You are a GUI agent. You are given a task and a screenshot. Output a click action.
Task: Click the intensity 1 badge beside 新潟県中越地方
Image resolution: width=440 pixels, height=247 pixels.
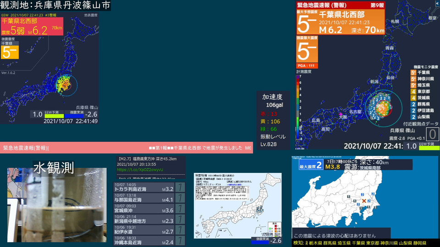point(180,219)
